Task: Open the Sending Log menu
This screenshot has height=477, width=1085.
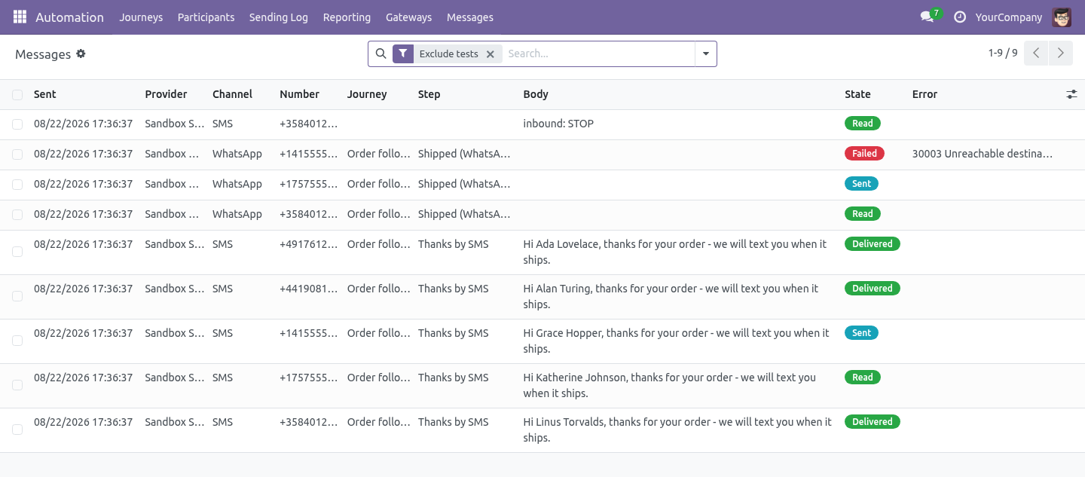Action: tap(279, 17)
